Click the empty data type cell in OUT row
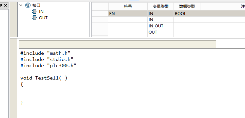This screenshot has height=118, width=245. pos(187,32)
